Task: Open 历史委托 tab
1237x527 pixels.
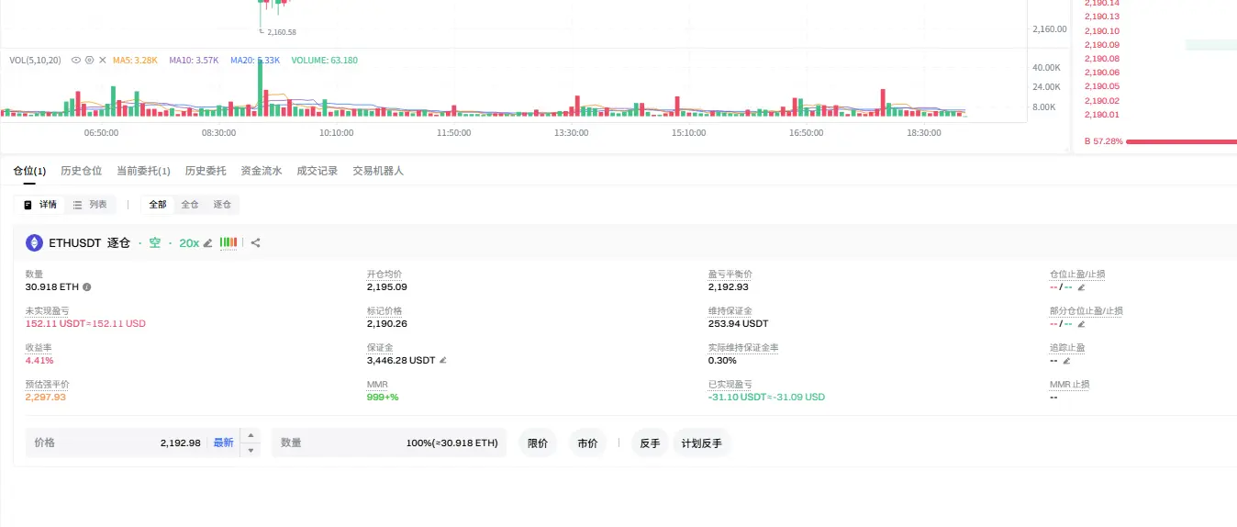Action: (206, 171)
